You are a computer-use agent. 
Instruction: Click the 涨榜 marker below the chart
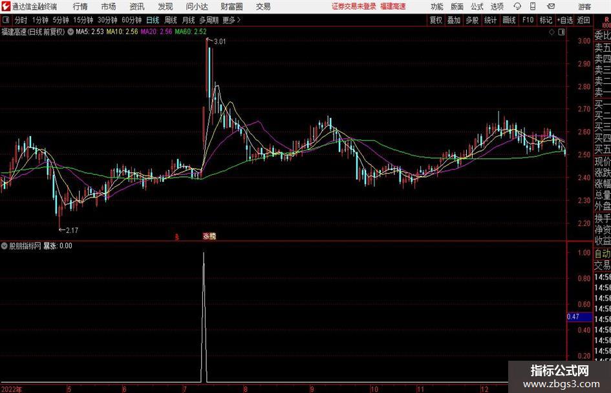click(209, 236)
